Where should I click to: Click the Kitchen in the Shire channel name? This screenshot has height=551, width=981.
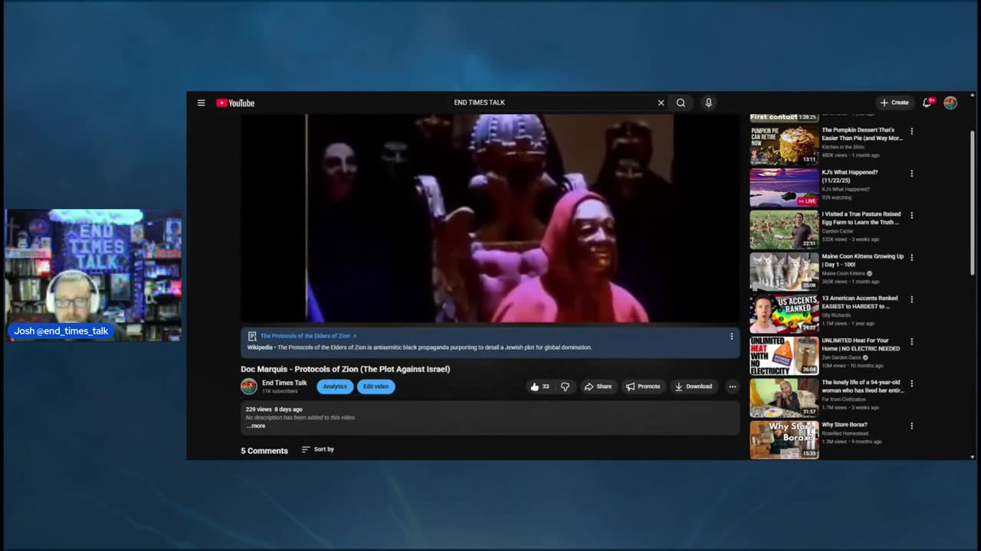(843, 147)
